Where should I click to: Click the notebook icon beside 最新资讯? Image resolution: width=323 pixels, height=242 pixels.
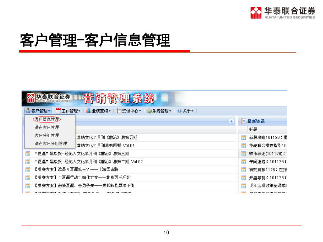tap(243, 121)
